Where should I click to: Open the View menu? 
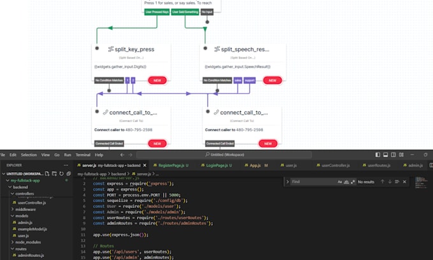(46, 154)
